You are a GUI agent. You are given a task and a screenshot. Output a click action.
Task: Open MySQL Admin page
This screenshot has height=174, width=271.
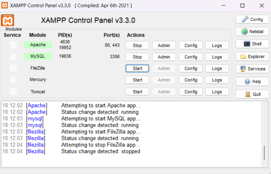pos(164,57)
